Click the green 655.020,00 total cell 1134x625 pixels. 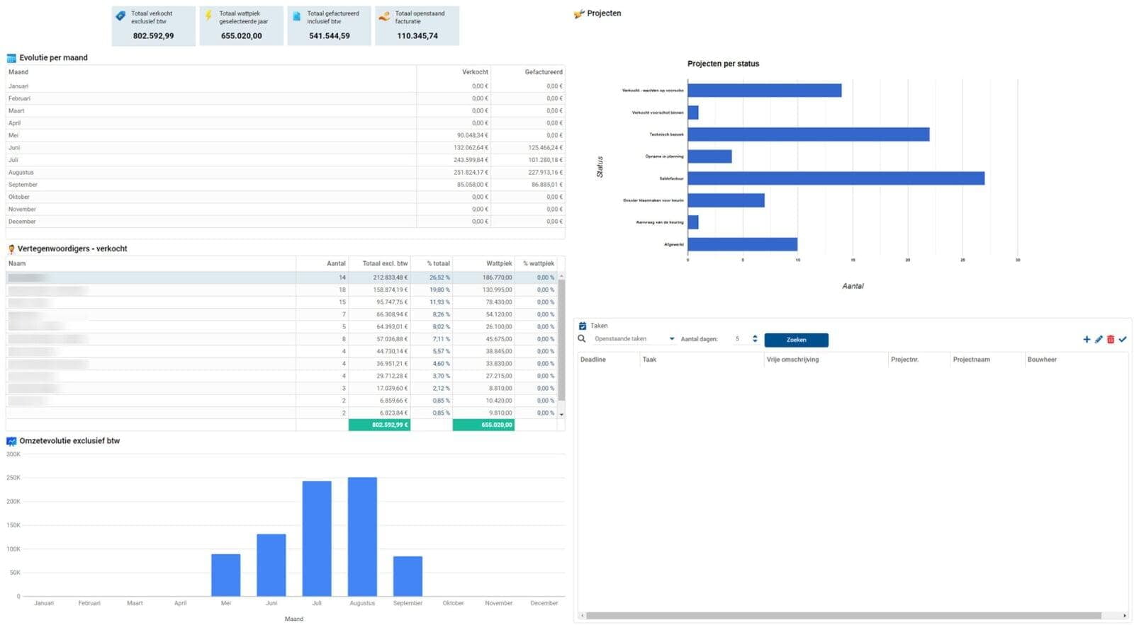pos(483,425)
